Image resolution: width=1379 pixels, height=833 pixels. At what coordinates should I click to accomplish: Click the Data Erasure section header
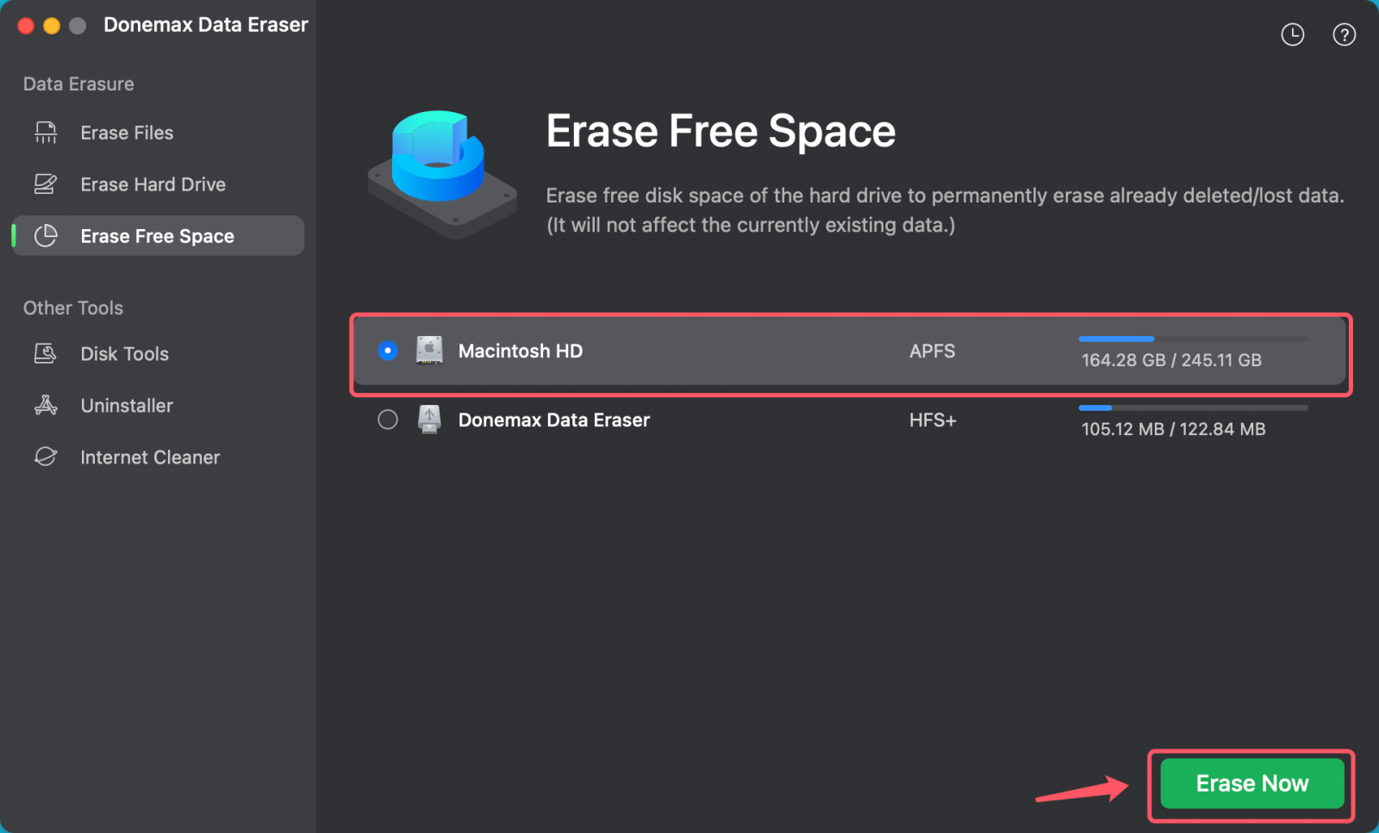coord(78,84)
